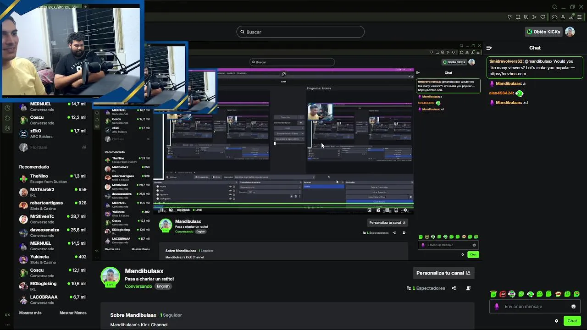The height and width of the screenshot is (330, 587).
Task: Collapse the chat panel with arrow icon
Action: [489, 48]
